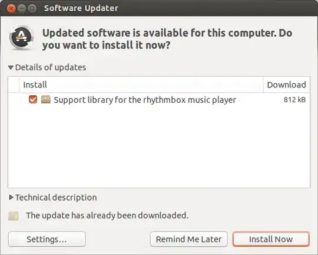The width and height of the screenshot is (318, 255).
Task: Start installation with Install Now
Action: pos(271,239)
